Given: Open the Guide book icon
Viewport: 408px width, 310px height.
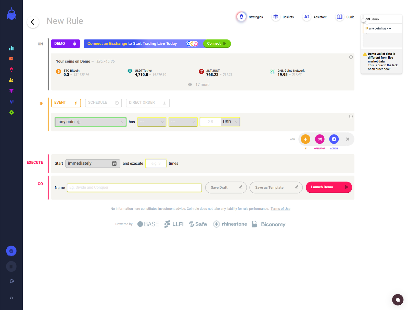Looking at the screenshot, I should tap(340, 17).
